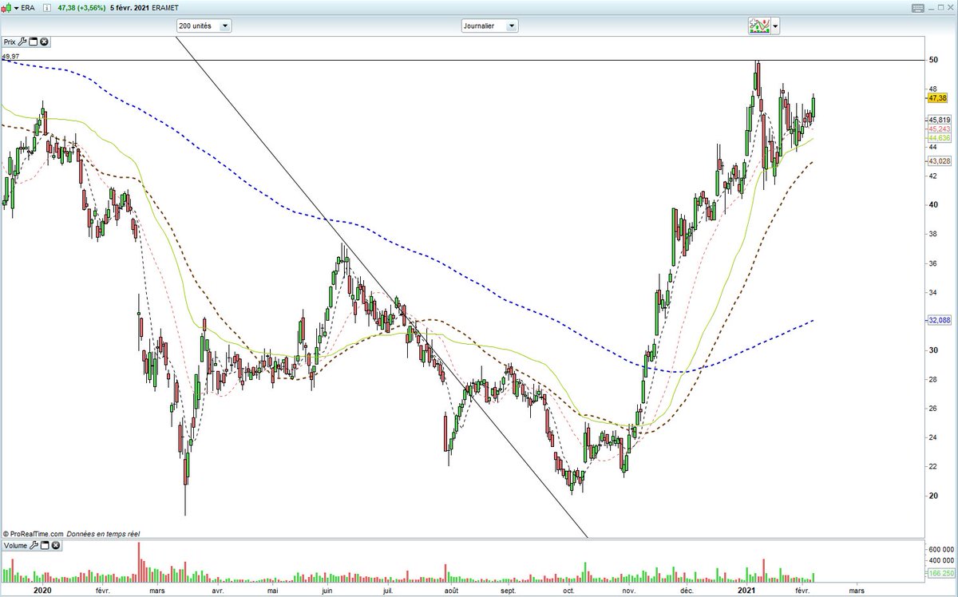This screenshot has height=597, width=958.
Task: Click the juin label on the time axis
Action: pyautogui.click(x=326, y=591)
